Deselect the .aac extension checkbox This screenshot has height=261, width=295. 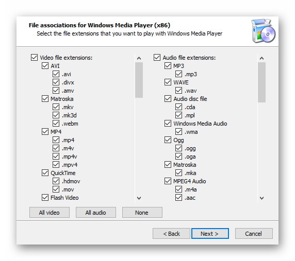point(179,198)
